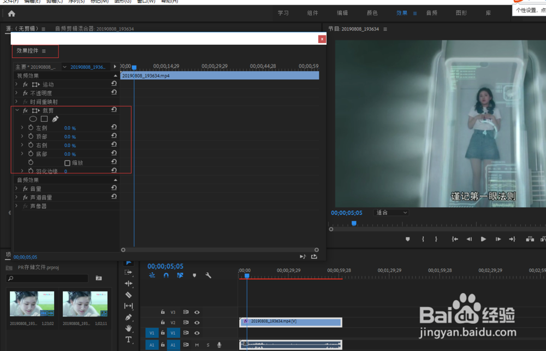Screen dimensions: 546x351
Task: Create ellipse mask under 裁剪
Action: pyautogui.click(x=33, y=119)
